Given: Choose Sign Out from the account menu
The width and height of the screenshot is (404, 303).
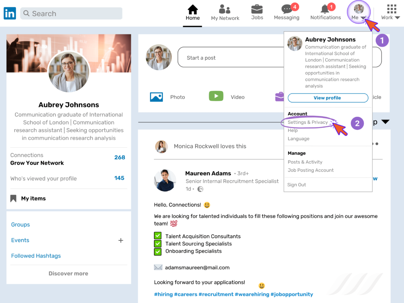Looking at the screenshot, I should pos(296,184).
